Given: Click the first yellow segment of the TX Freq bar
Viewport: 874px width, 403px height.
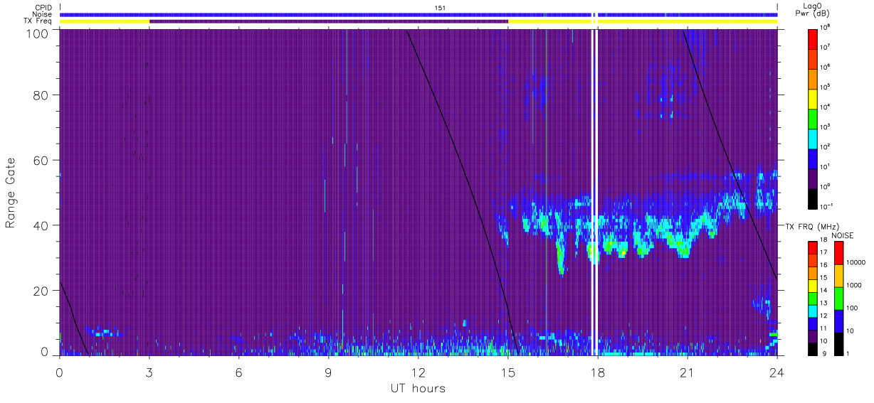Looking at the screenshot, I should [105, 21].
